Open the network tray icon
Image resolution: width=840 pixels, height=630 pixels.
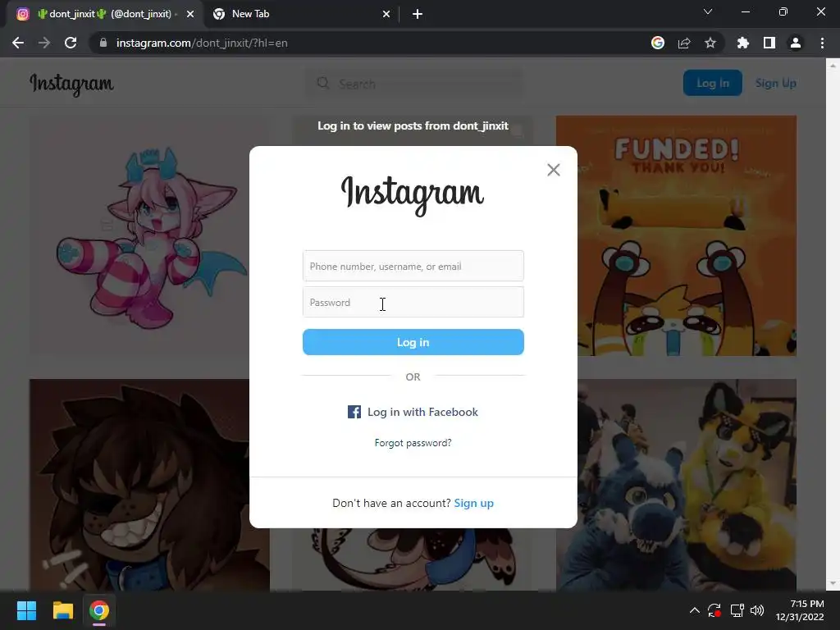737,610
